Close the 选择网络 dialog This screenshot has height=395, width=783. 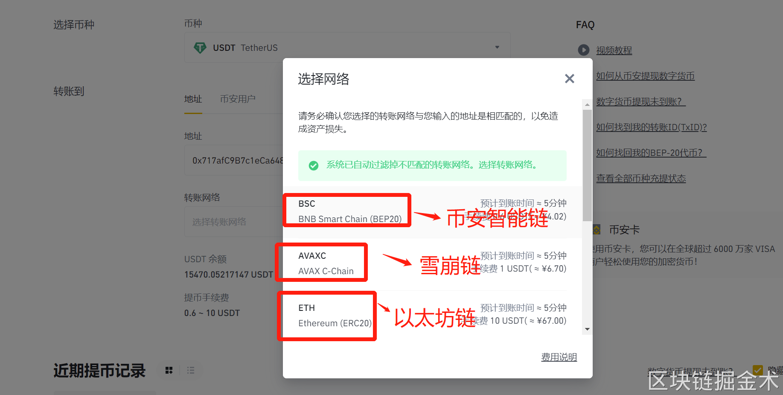pyautogui.click(x=569, y=79)
